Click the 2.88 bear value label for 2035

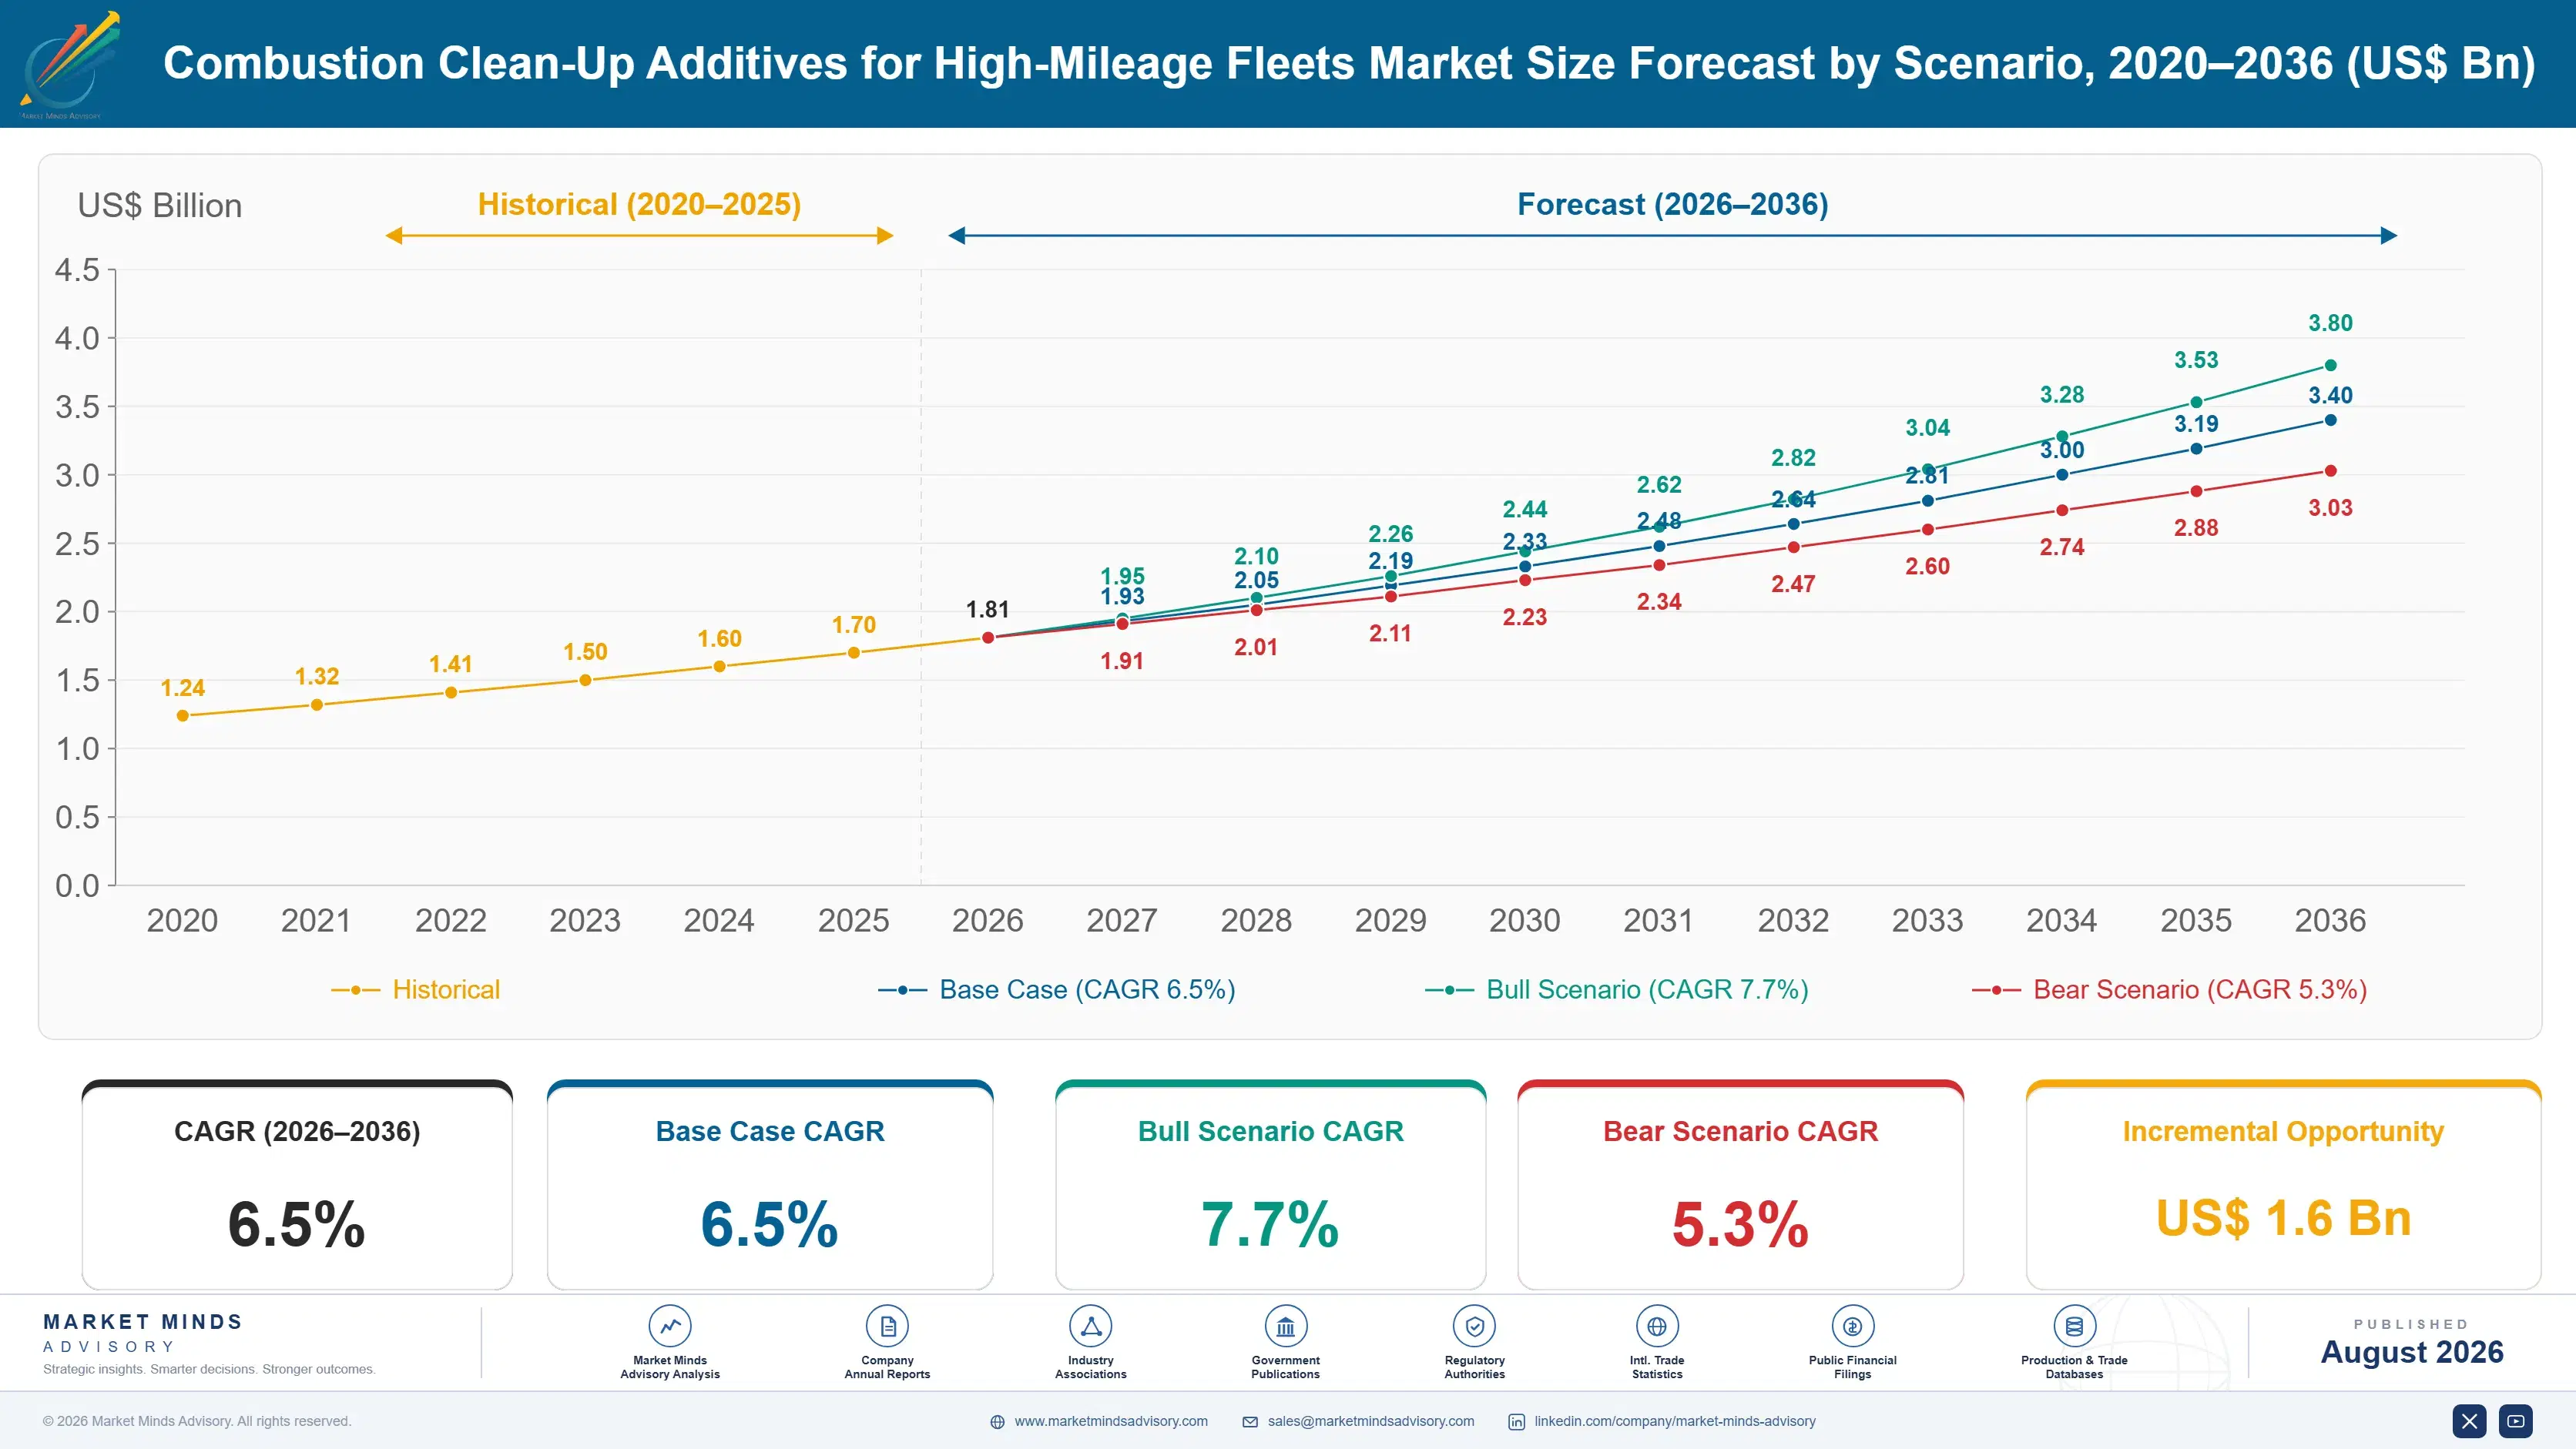pos(2196,527)
